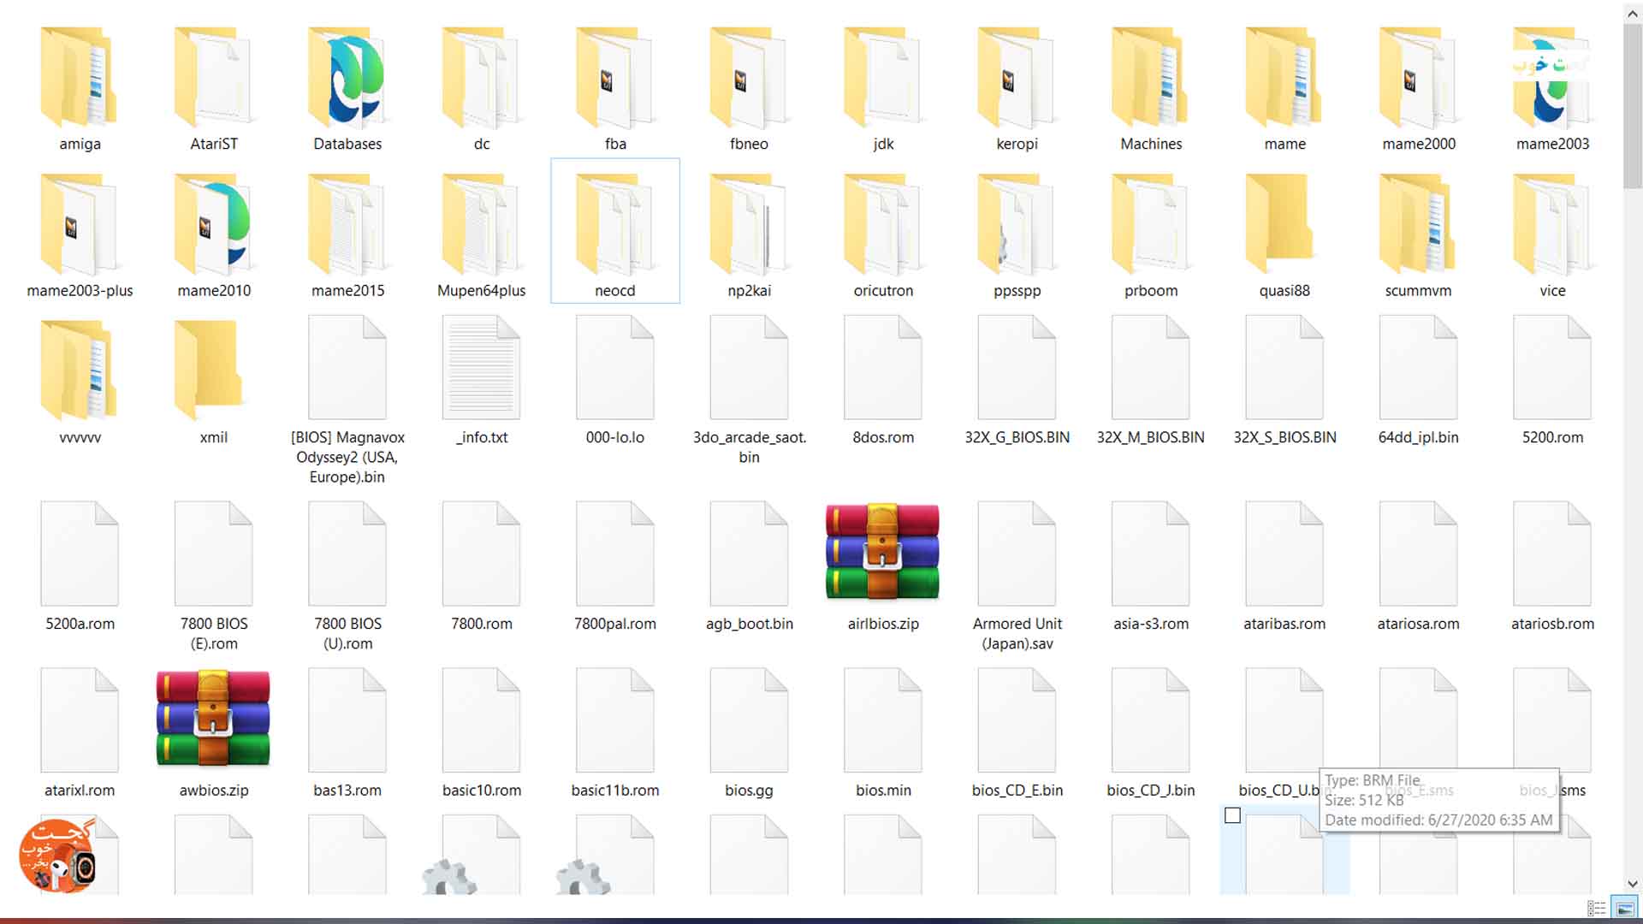1643x924 pixels.
Task: Click the '7800pal.rom' file name
Action: (615, 624)
